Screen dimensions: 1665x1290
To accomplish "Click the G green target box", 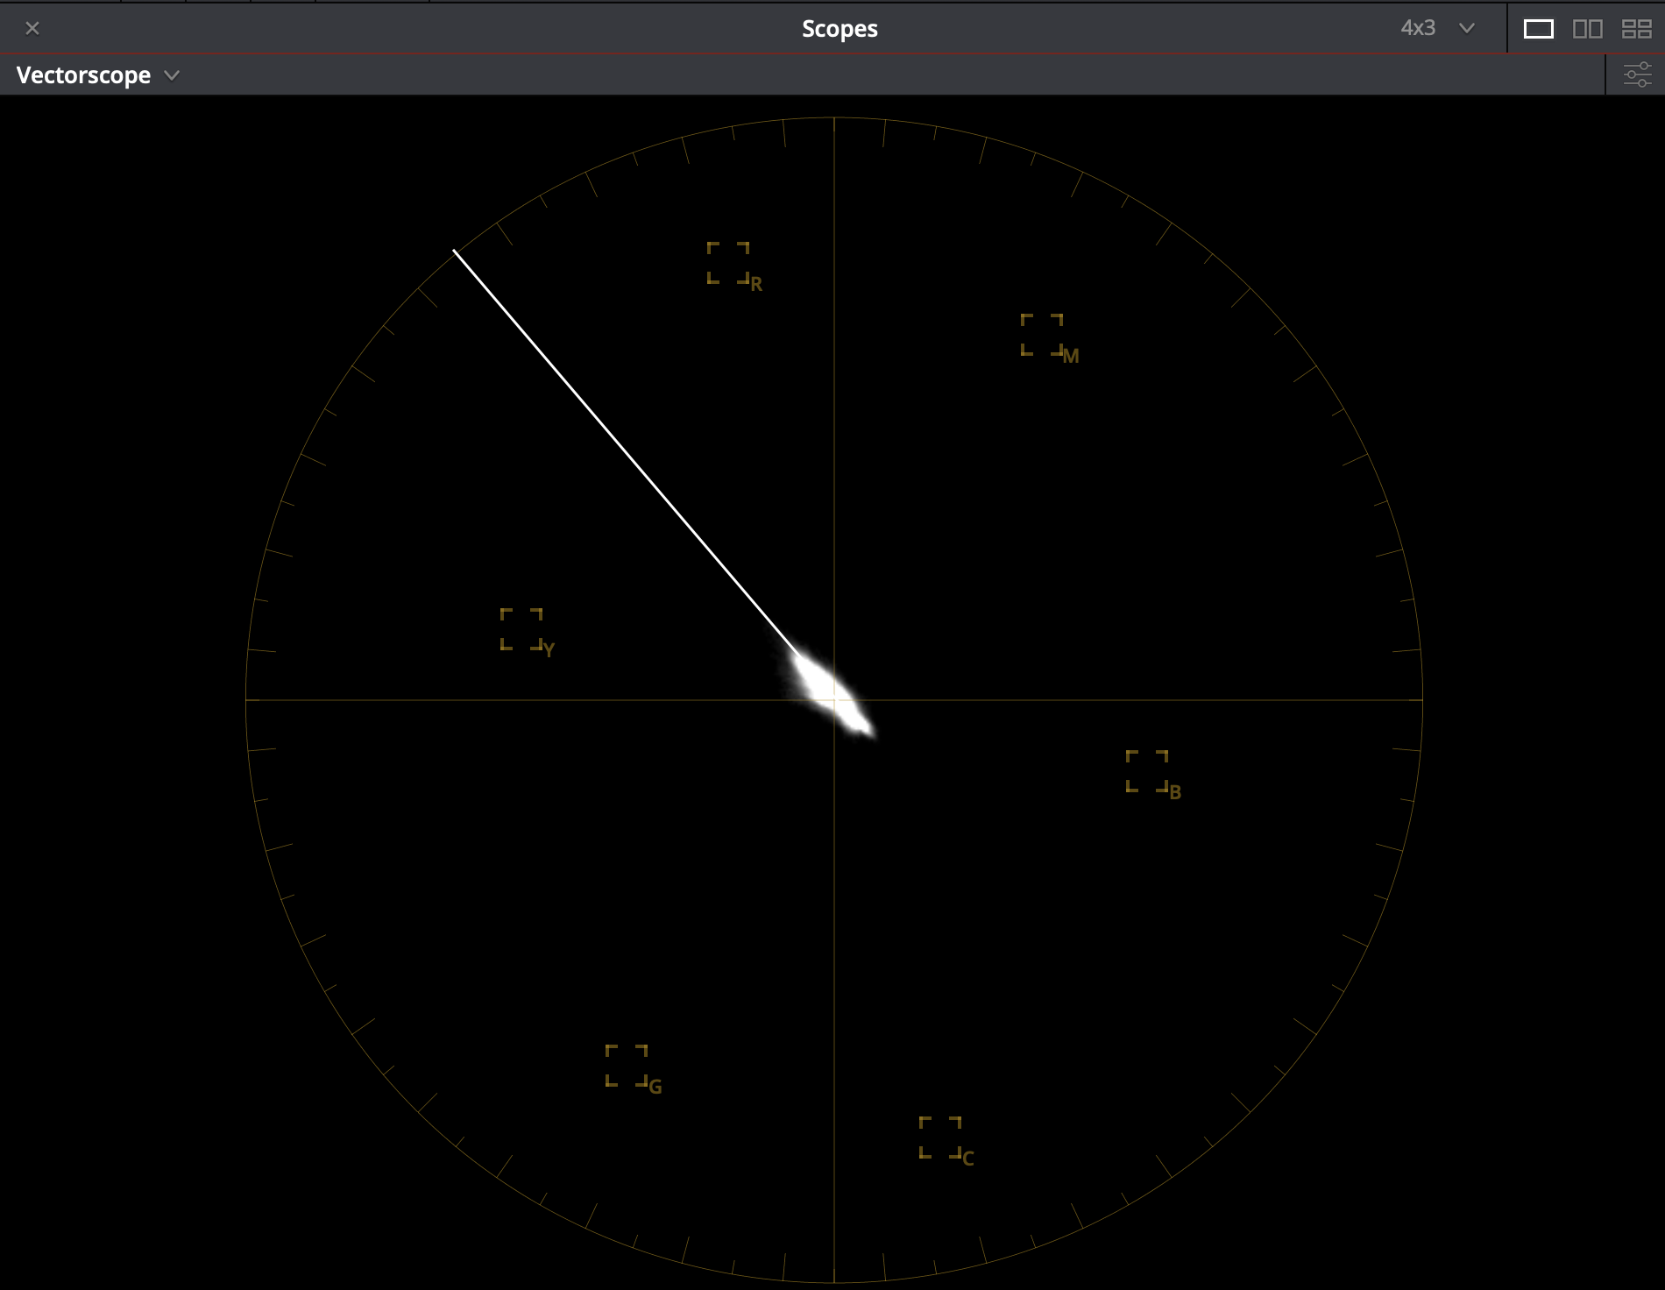I will pos(627,1066).
